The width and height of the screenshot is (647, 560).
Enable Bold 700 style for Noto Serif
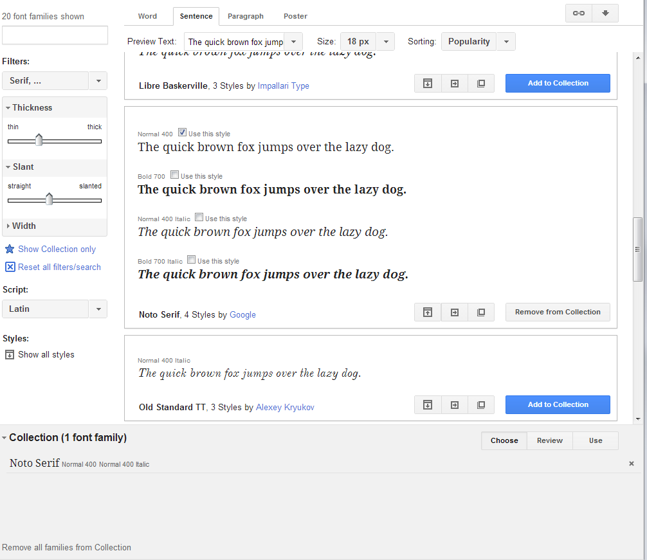coord(174,175)
